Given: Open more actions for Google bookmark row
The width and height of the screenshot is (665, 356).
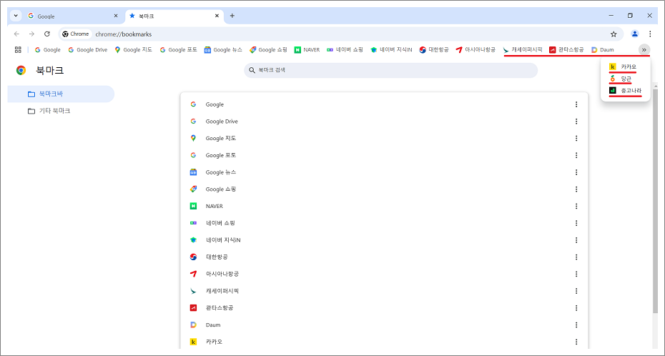Looking at the screenshot, I should (576, 104).
